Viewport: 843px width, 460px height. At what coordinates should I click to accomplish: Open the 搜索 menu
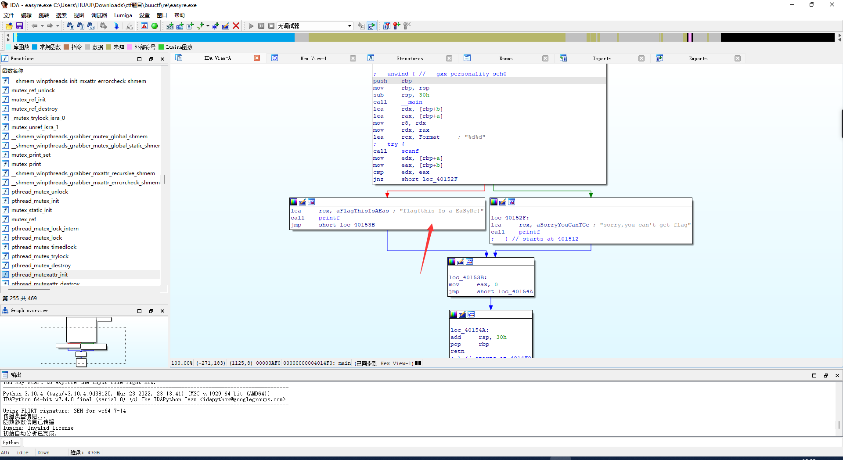coord(61,15)
